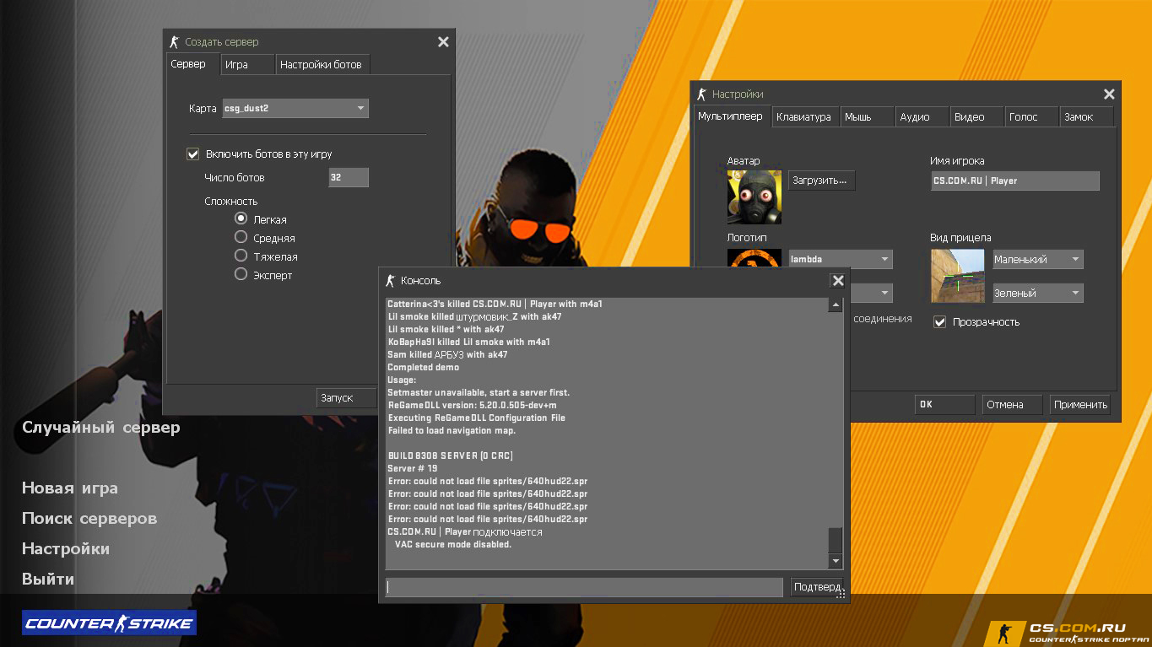Submit the console command with Подтверд.

pyautogui.click(x=816, y=586)
